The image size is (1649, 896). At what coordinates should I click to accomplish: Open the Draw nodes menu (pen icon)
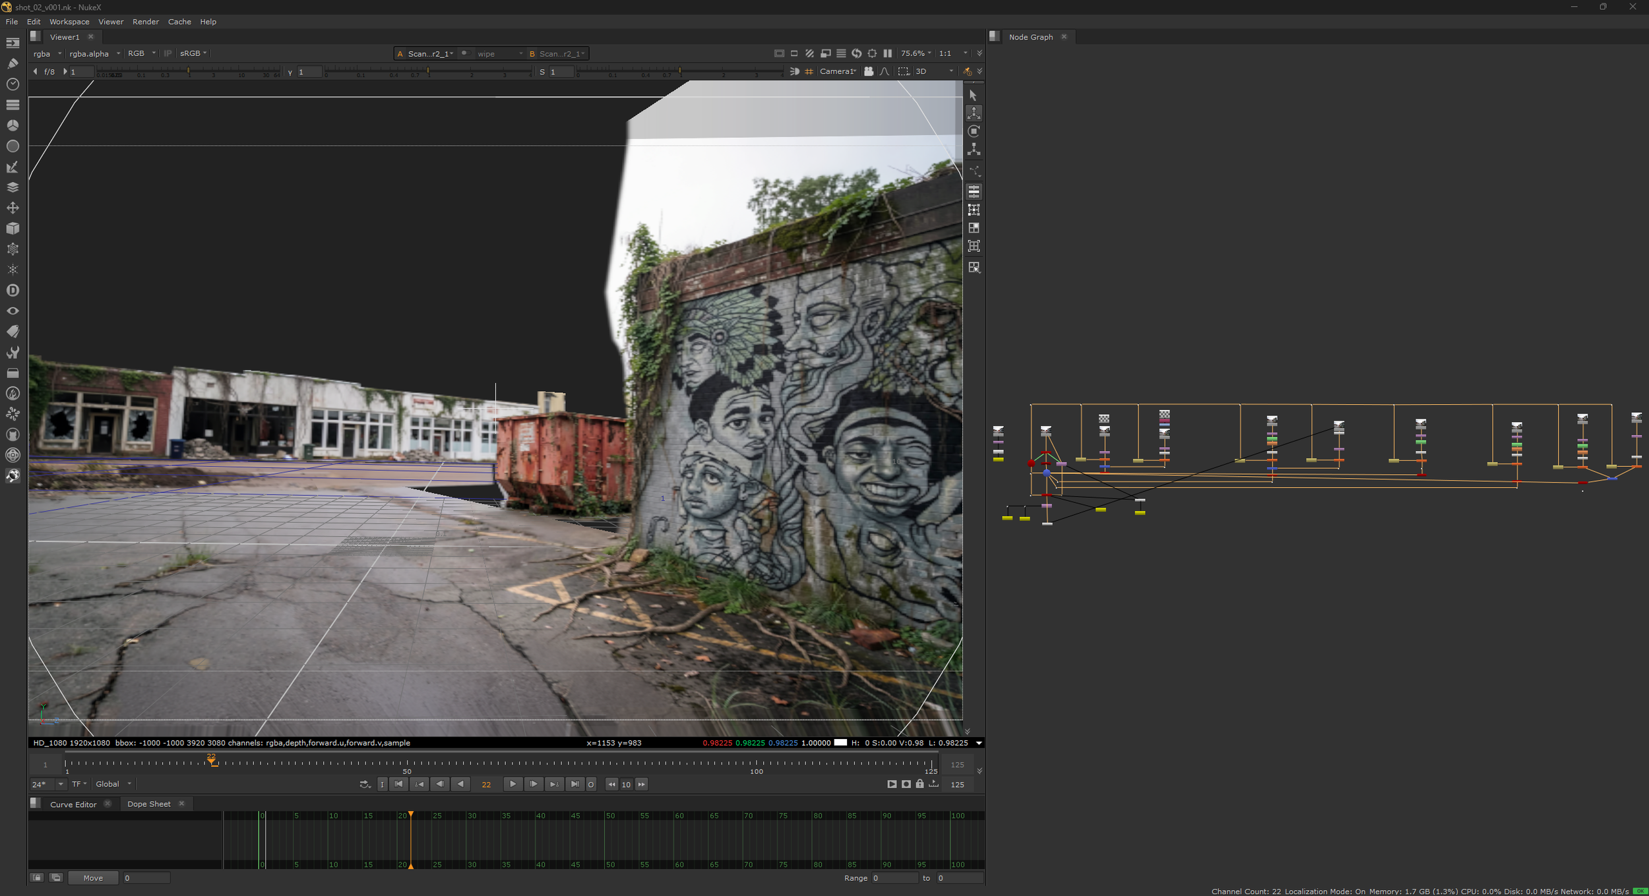[13, 63]
